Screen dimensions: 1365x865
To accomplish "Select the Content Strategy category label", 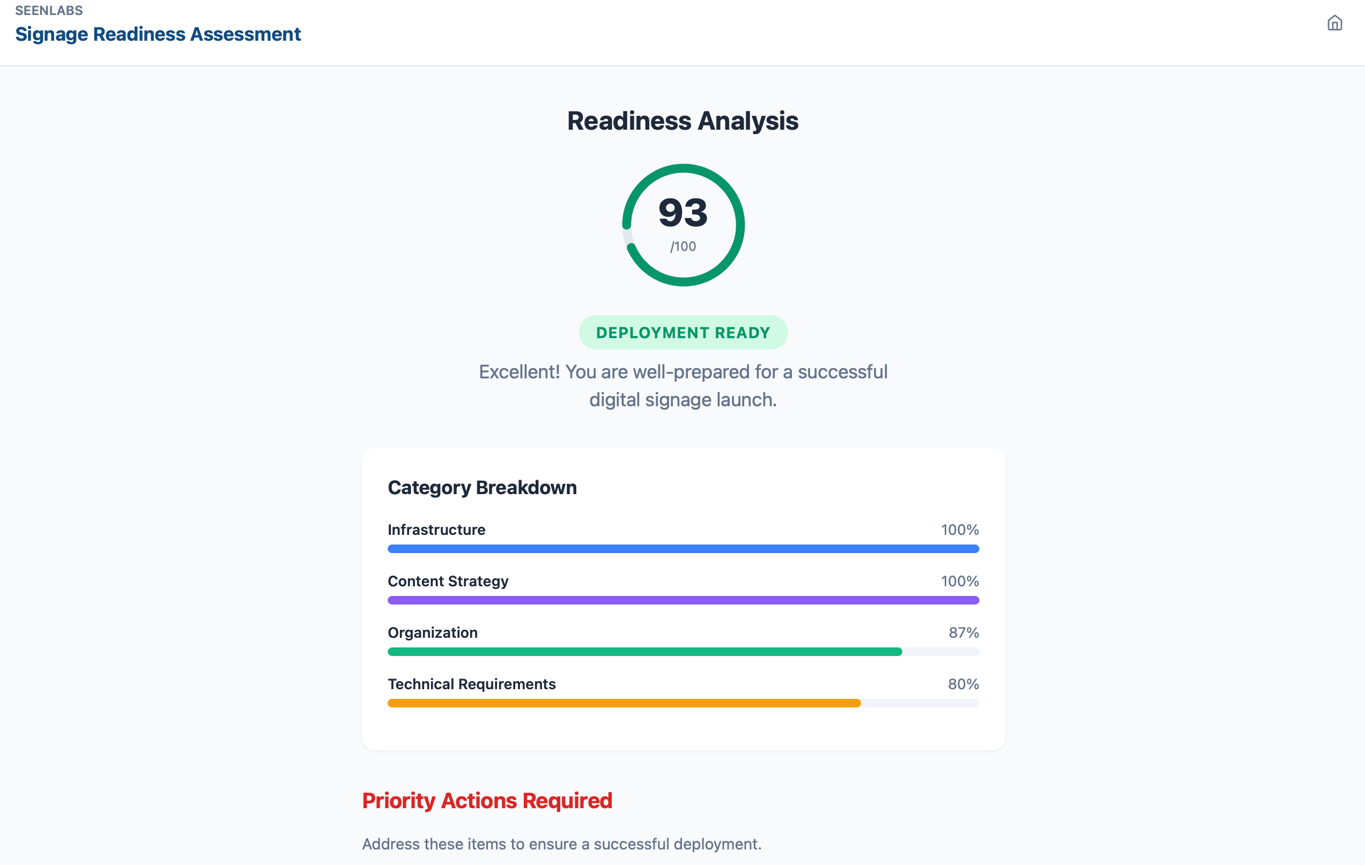I will pyautogui.click(x=447, y=580).
